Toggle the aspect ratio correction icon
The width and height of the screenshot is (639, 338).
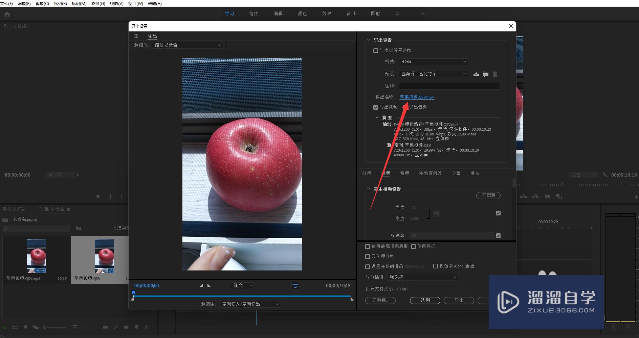(x=295, y=286)
